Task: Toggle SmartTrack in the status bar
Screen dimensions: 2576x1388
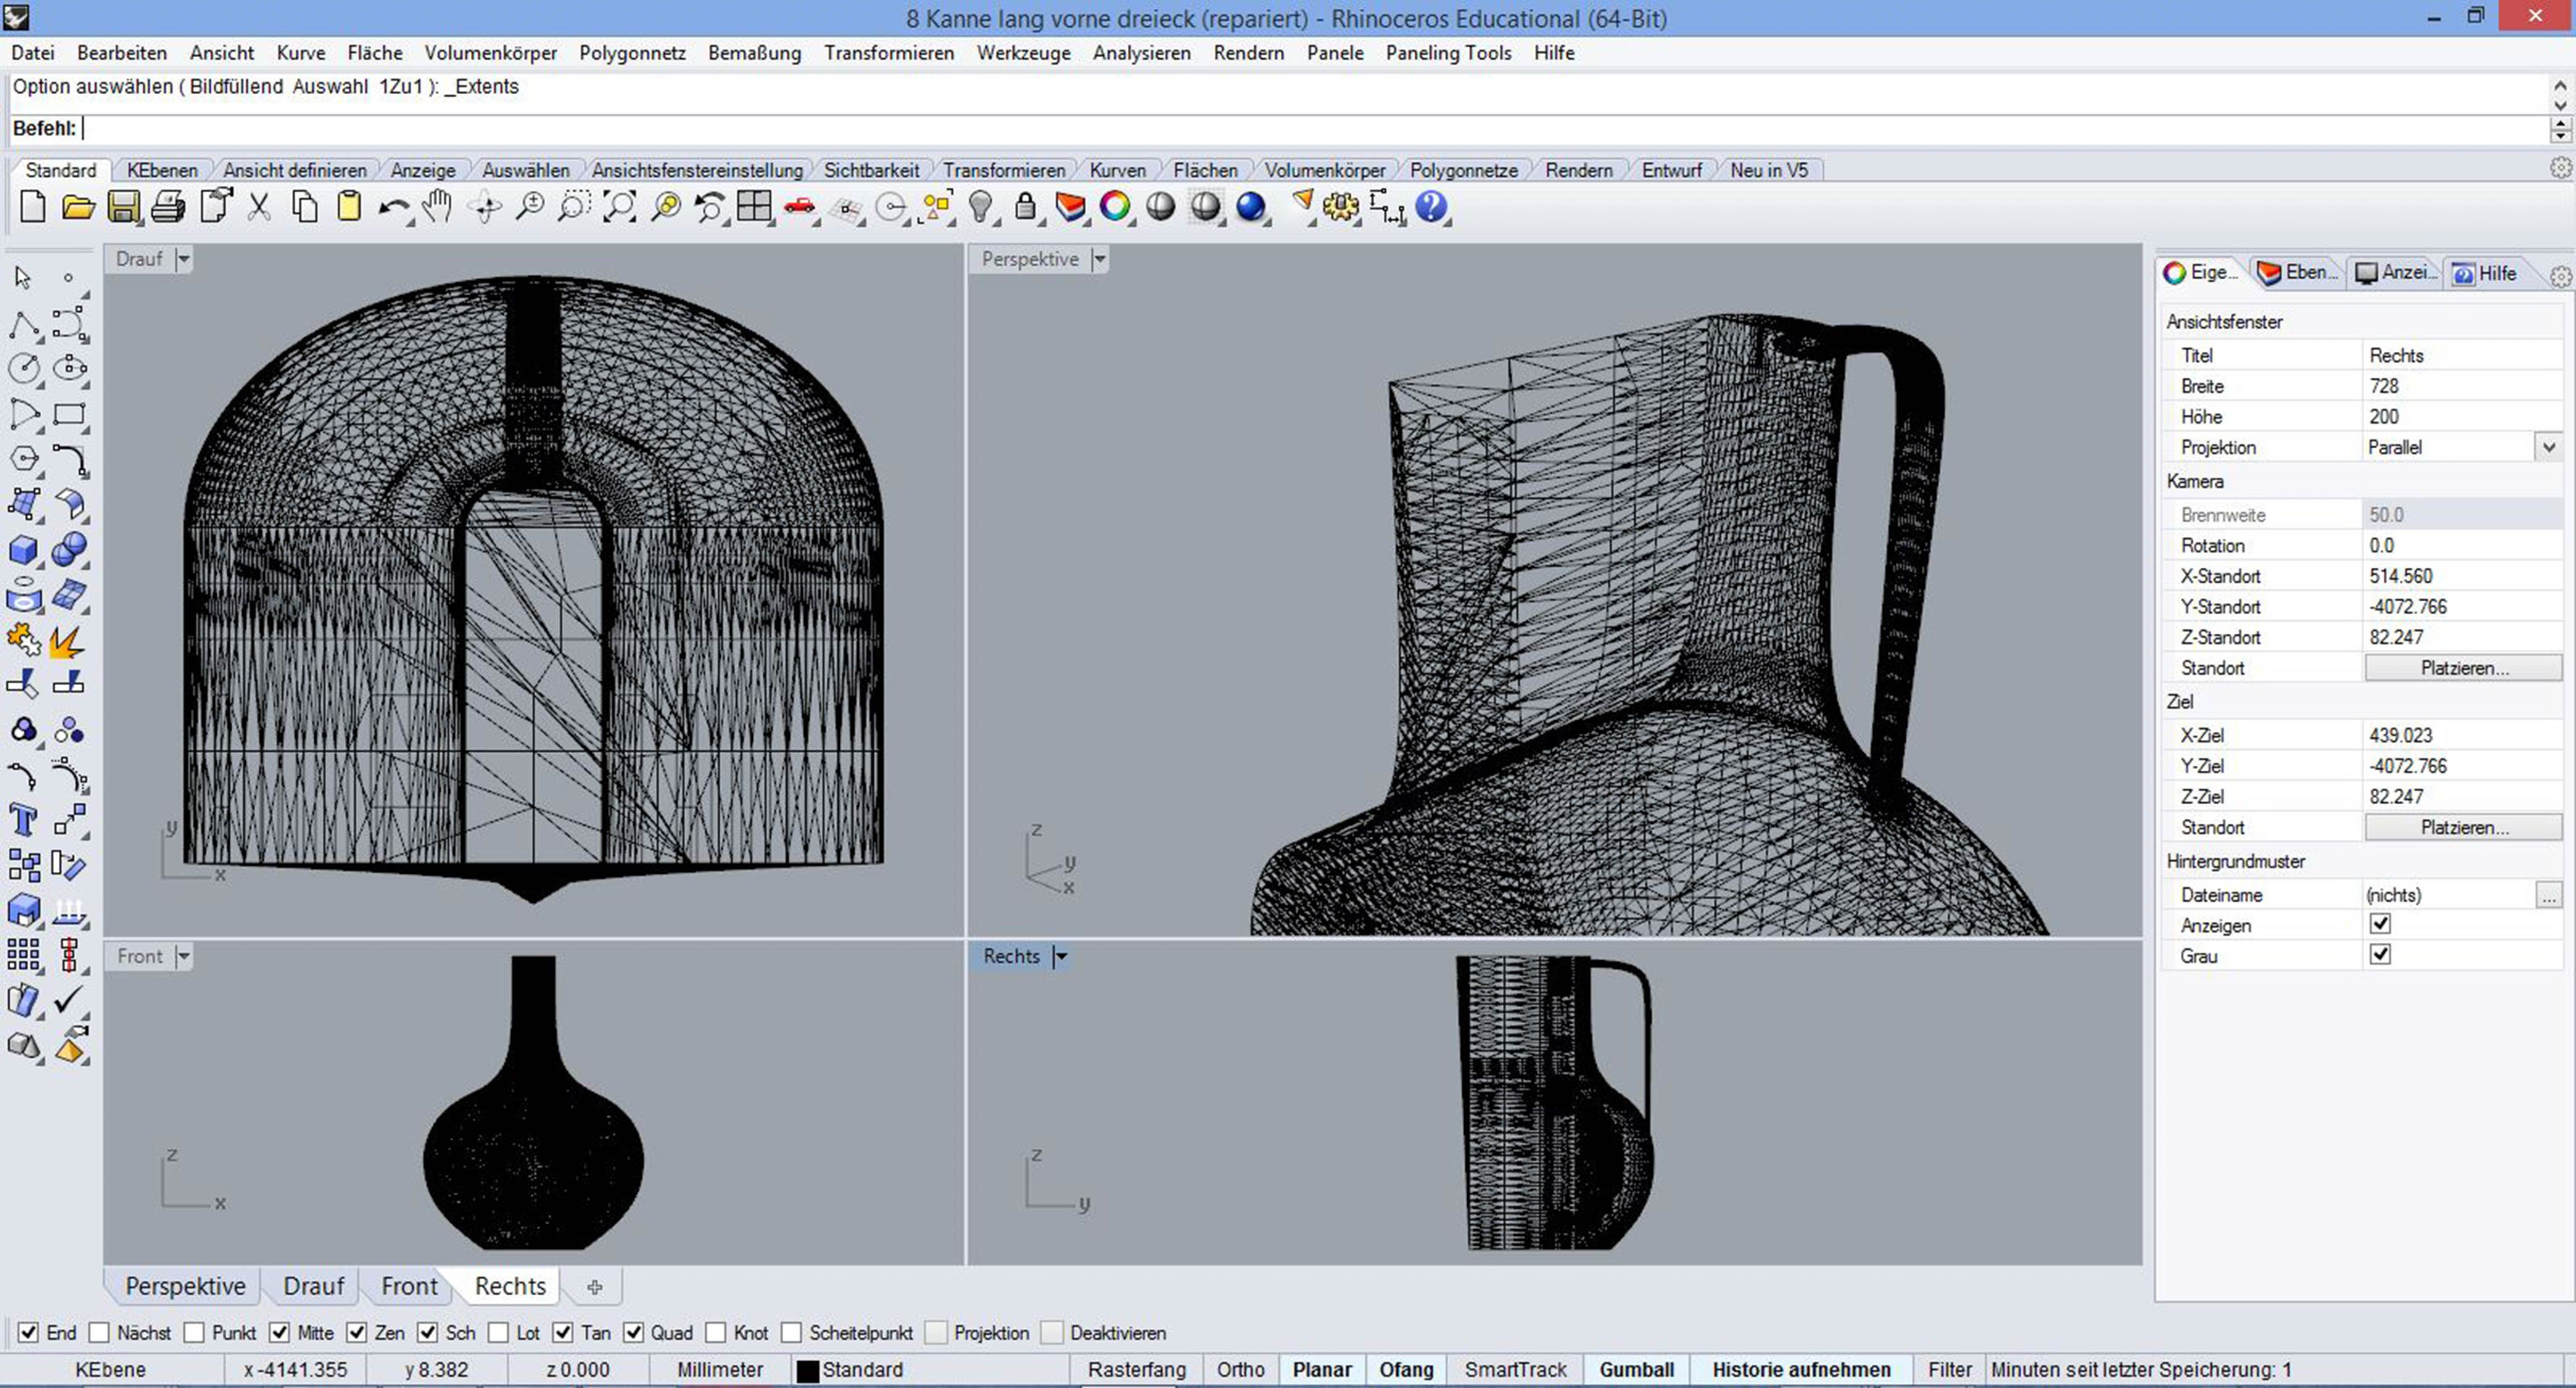Action: pos(1515,1369)
